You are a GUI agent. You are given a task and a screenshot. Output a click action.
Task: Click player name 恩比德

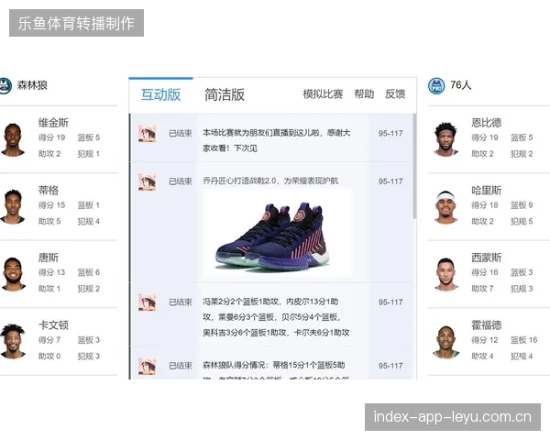point(487,123)
